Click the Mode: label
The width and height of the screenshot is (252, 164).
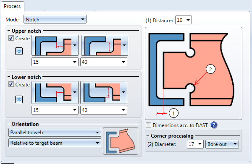13,20
